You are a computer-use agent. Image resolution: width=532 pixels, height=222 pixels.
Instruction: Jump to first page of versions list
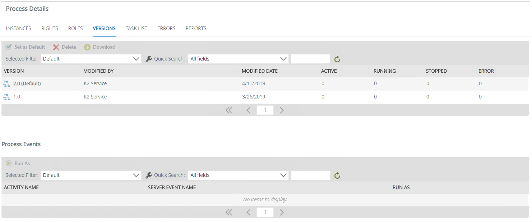(x=229, y=110)
